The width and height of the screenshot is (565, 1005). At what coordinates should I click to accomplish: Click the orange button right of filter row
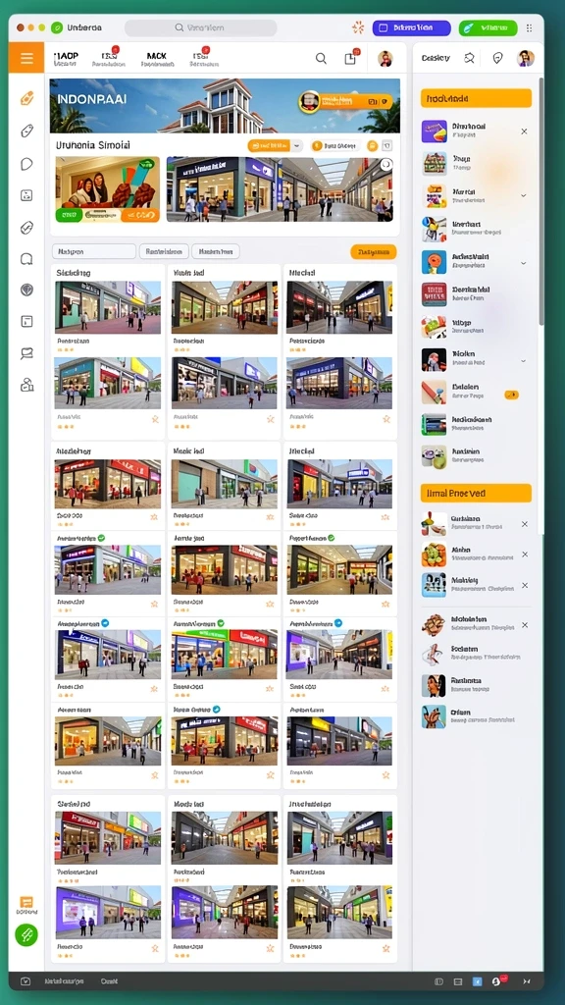[x=374, y=252]
